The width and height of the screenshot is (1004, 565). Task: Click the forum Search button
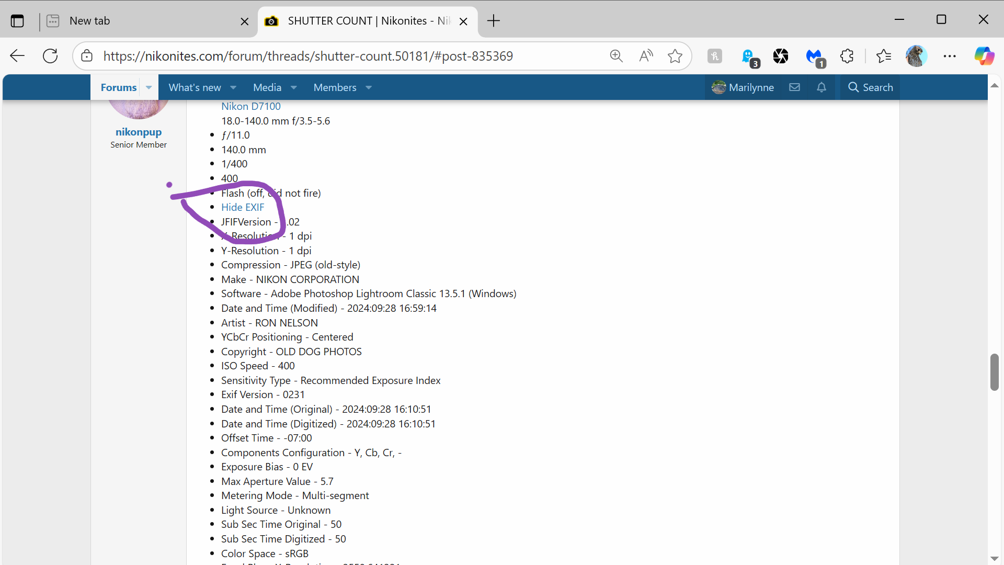(871, 87)
